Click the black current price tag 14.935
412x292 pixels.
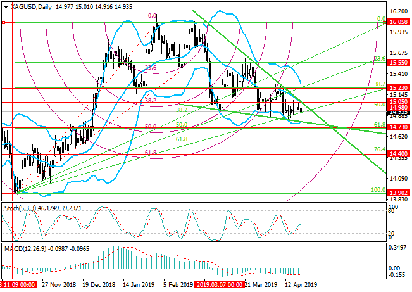click(399, 113)
